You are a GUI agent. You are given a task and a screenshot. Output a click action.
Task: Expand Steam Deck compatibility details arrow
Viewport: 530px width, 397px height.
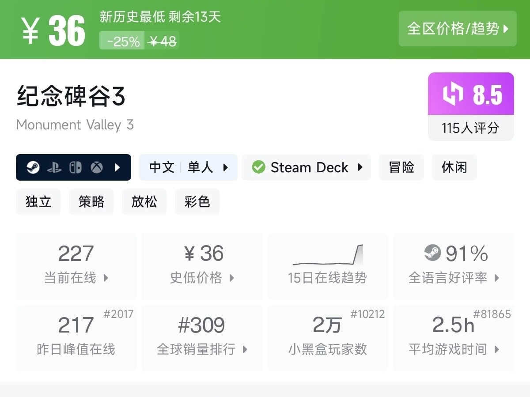tap(360, 167)
